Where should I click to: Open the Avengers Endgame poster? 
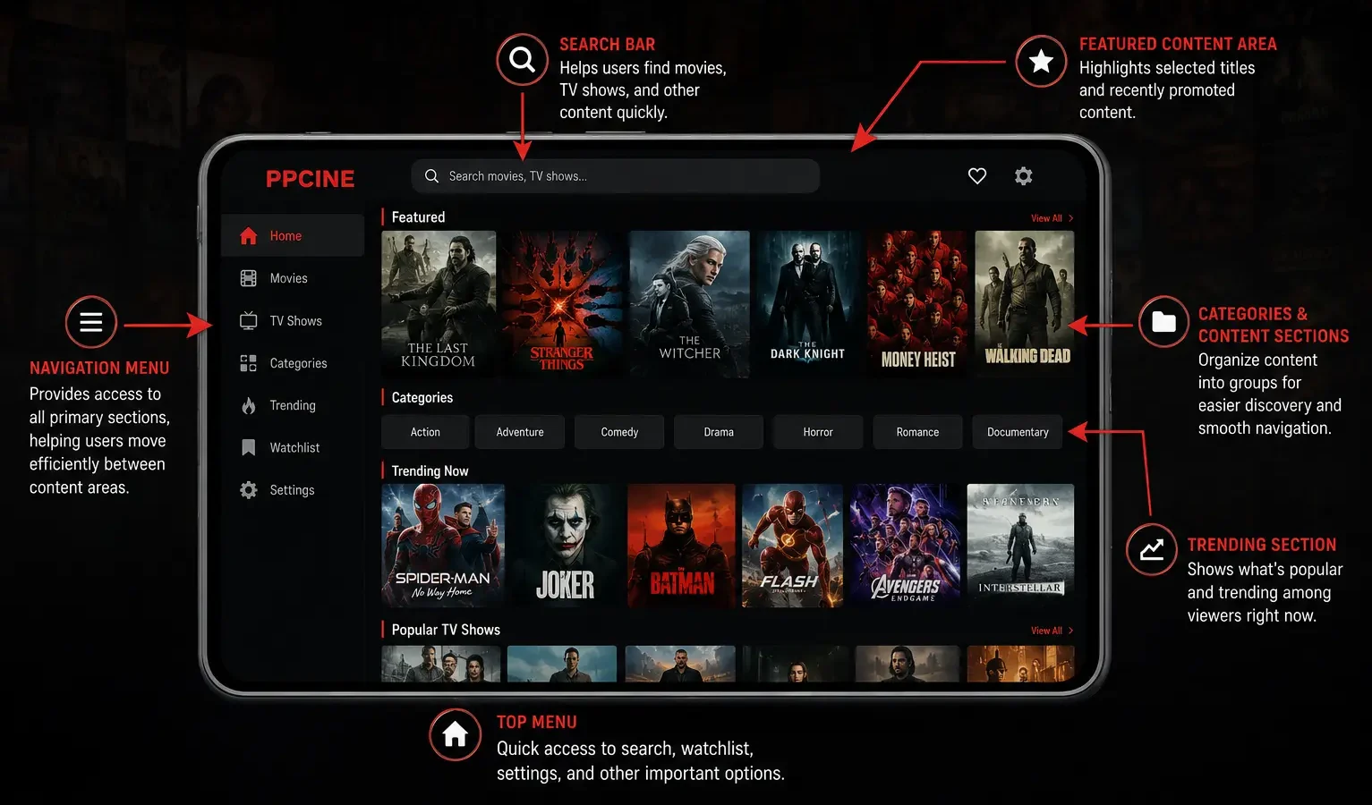coord(906,547)
